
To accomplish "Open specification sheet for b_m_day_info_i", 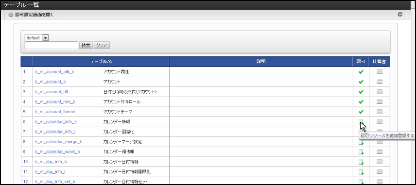I will (380, 172).
